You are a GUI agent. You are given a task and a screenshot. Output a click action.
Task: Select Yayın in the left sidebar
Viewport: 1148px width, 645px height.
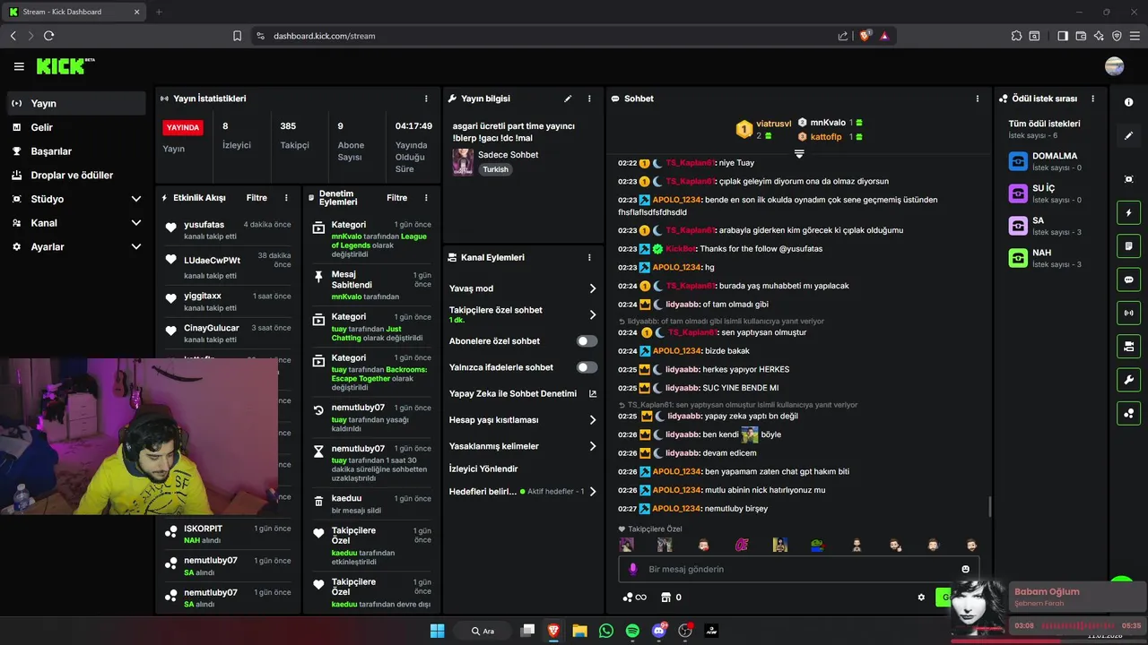click(x=76, y=103)
